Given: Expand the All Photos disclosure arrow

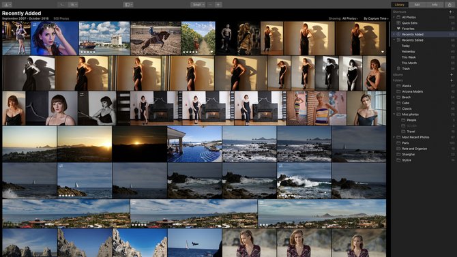Looking at the screenshot, I should pyautogui.click(x=394, y=18).
